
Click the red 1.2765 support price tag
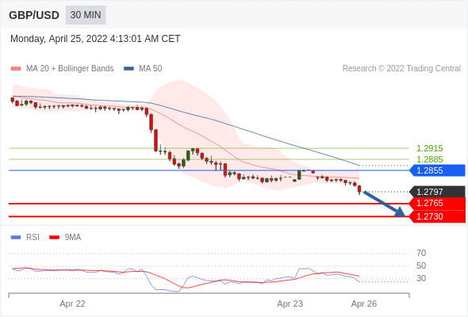[x=437, y=204]
